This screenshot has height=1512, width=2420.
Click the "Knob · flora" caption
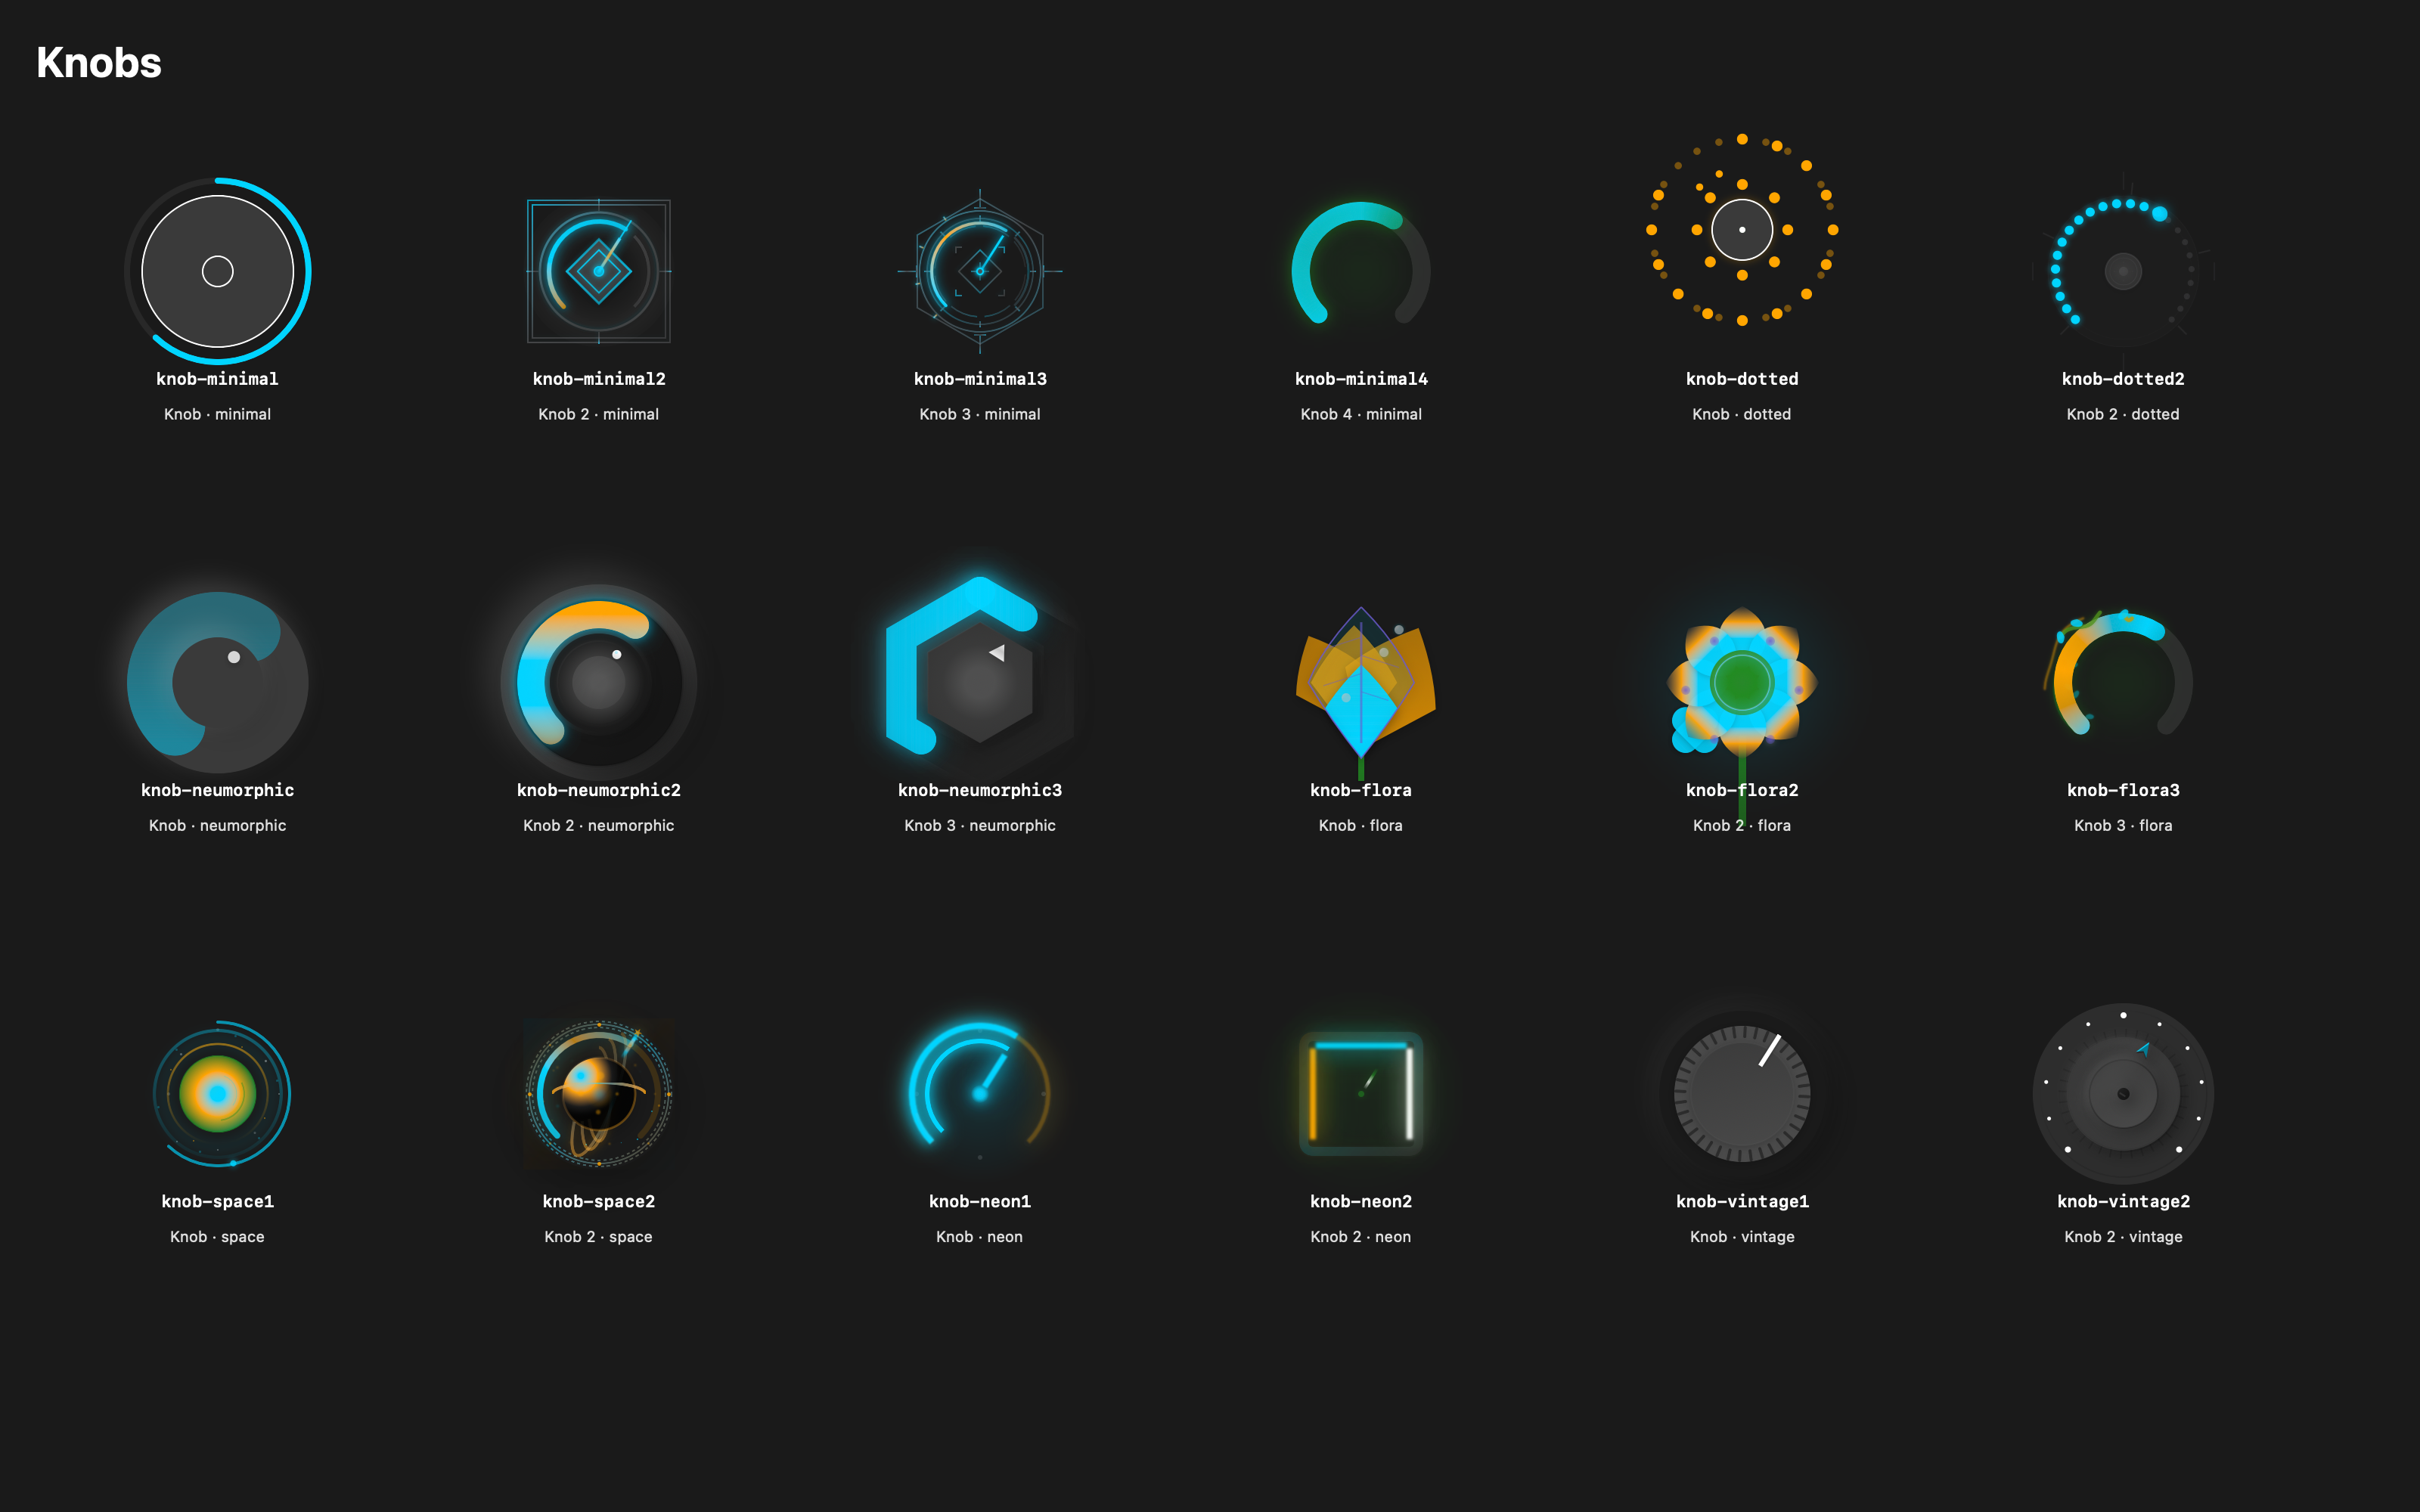[x=1361, y=825]
